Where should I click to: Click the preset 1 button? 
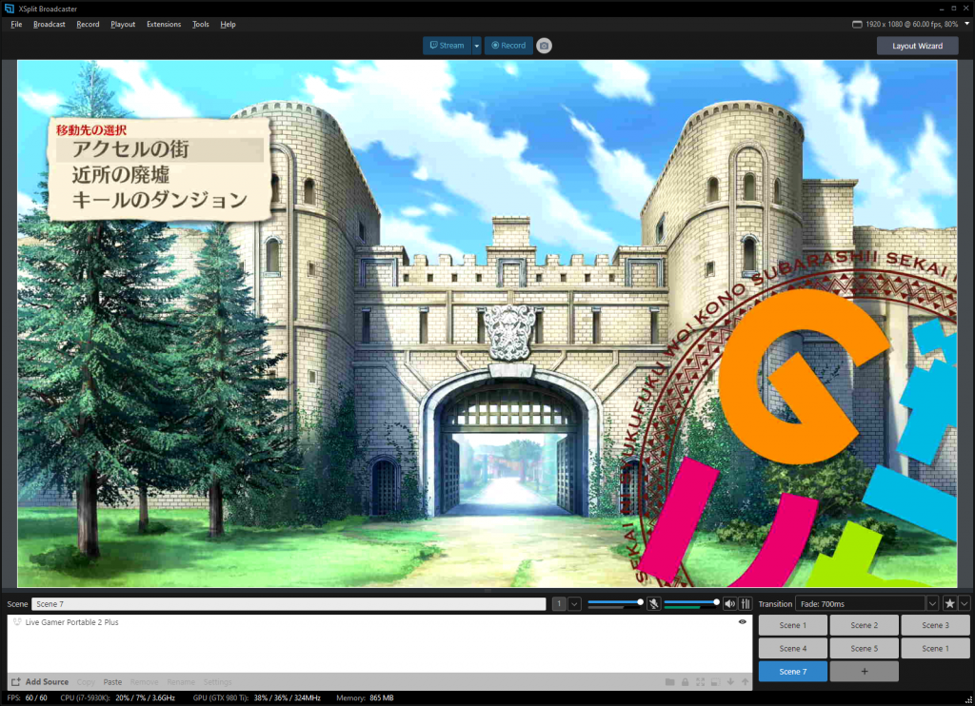pyautogui.click(x=559, y=603)
